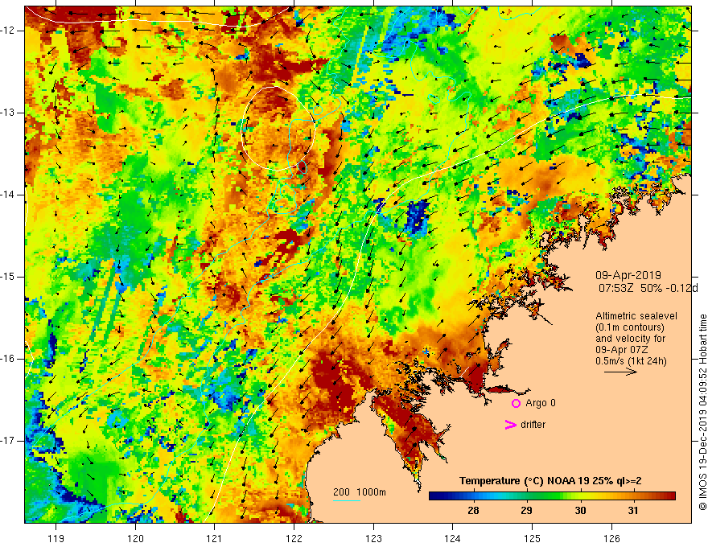
Task: Click the '28' temperature scale label
Action: [x=473, y=511]
